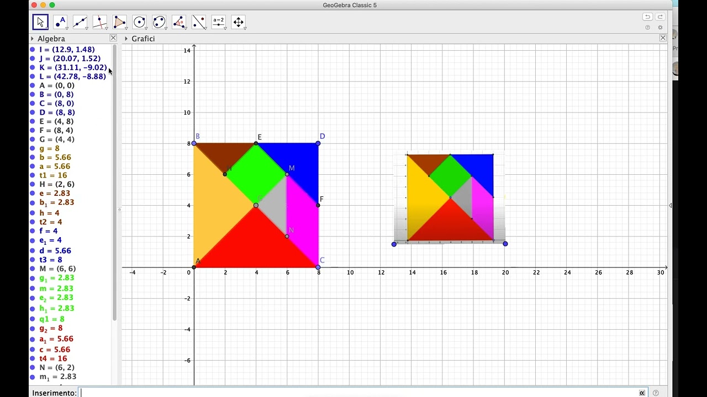Toggle visibility dot of q1 = 8

(33, 319)
